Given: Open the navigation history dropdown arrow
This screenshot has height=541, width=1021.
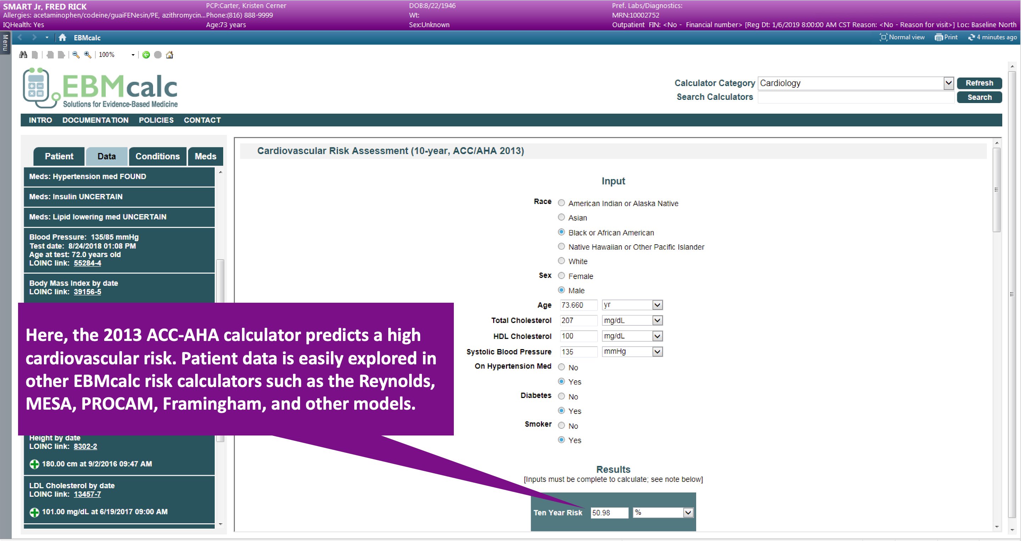Looking at the screenshot, I should (47, 38).
